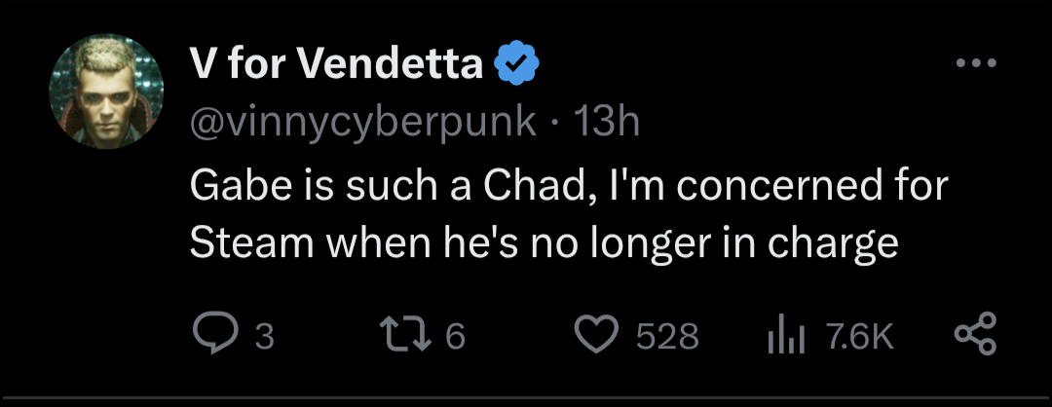This screenshot has height=407, width=1052.
Task: Like the tweet with the heart icon
Action: [596, 335]
